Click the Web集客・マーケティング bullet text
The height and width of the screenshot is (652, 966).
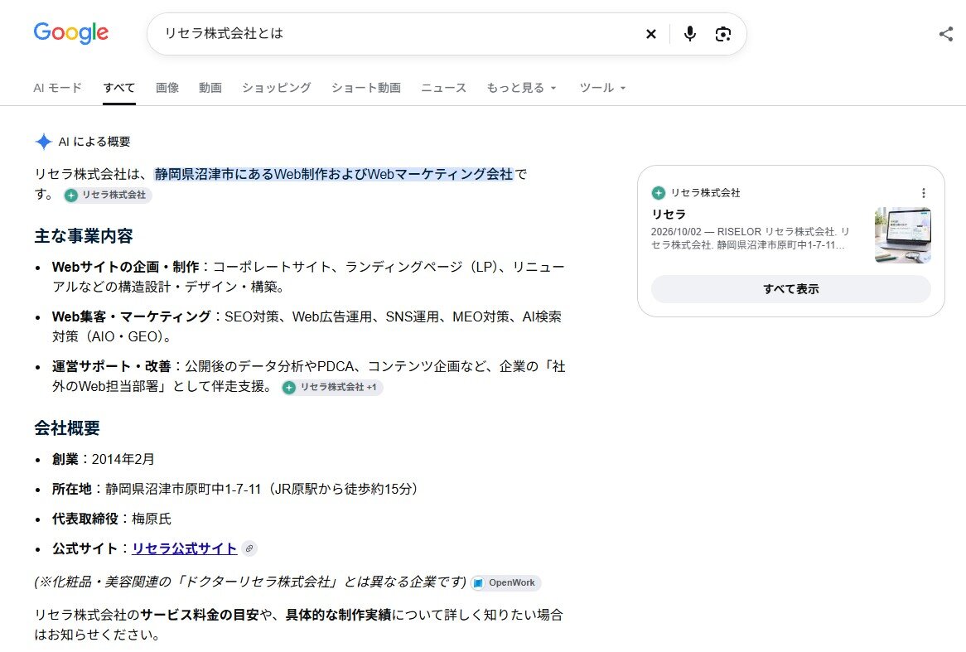pos(307,326)
